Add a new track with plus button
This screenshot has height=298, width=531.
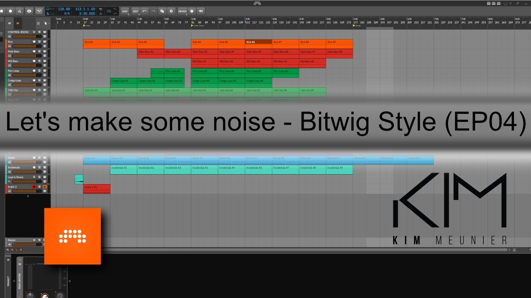28,196
